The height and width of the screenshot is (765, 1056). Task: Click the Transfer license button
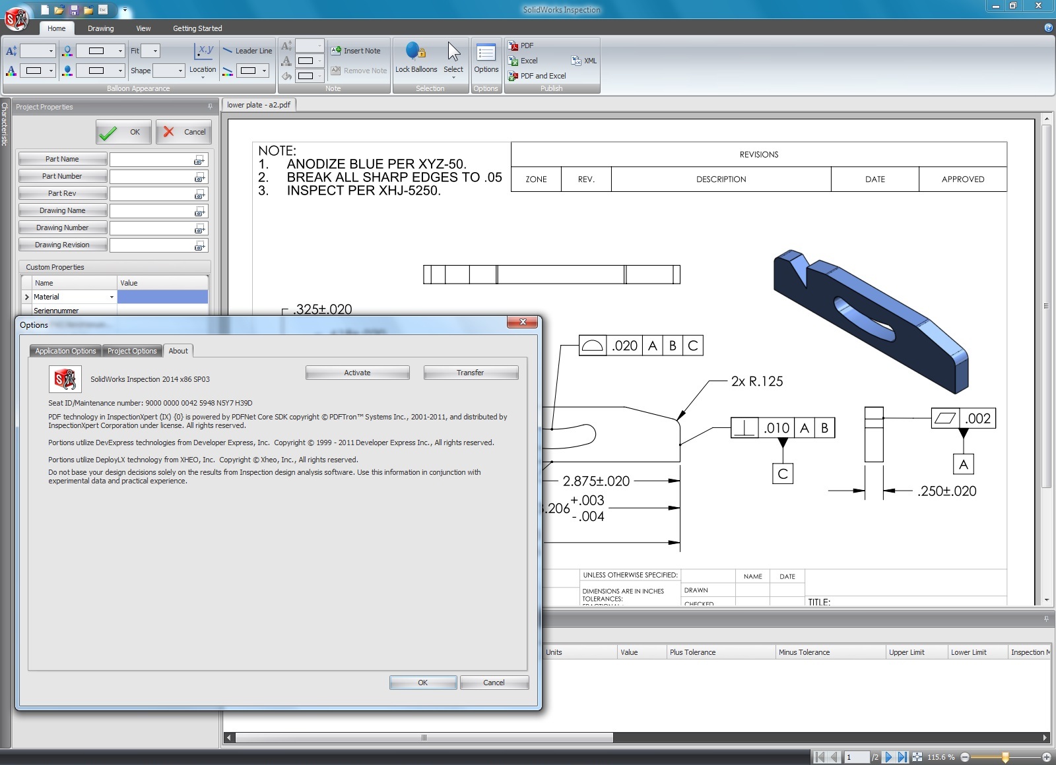point(471,373)
